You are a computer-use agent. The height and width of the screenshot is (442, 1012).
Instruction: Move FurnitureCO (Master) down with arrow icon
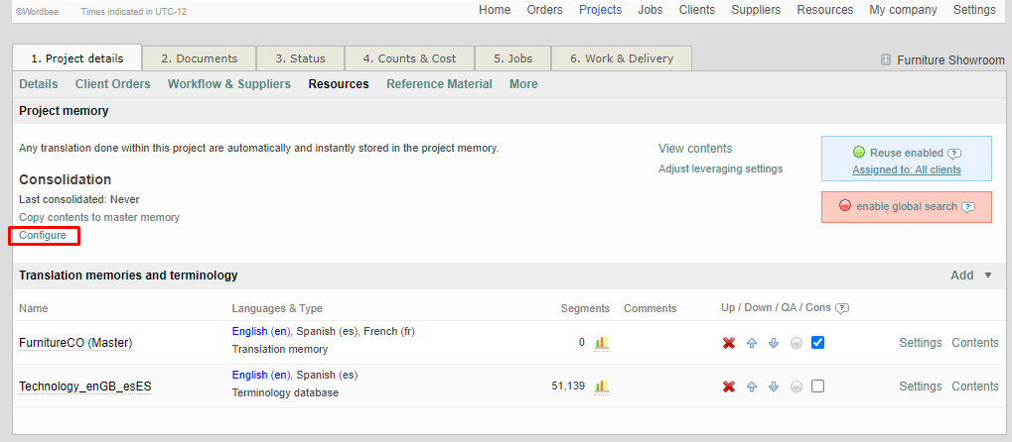pyautogui.click(x=774, y=343)
